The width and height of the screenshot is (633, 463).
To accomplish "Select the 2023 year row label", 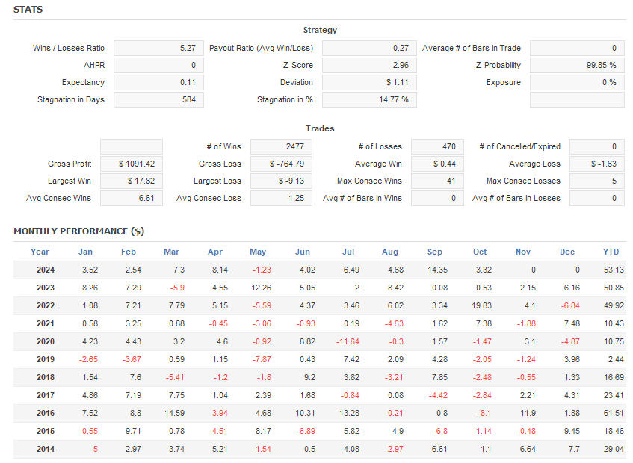I will [x=45, y=288].
